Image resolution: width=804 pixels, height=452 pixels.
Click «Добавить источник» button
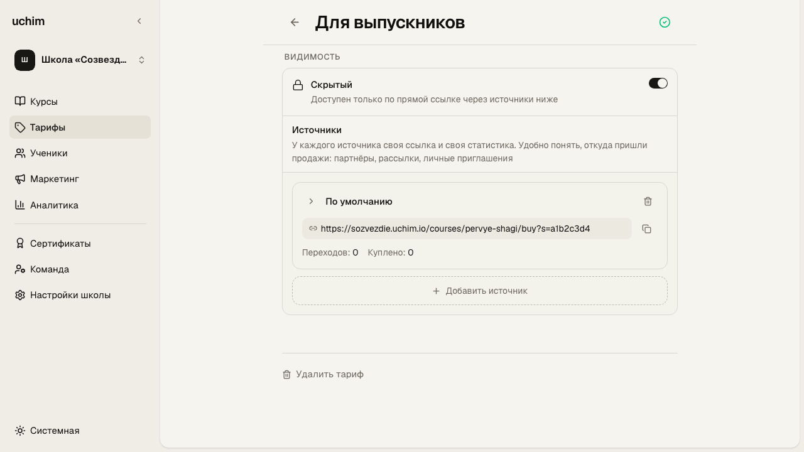(x=480, y=291)
